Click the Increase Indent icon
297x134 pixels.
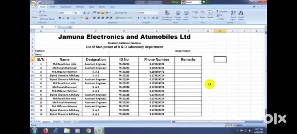111,18
